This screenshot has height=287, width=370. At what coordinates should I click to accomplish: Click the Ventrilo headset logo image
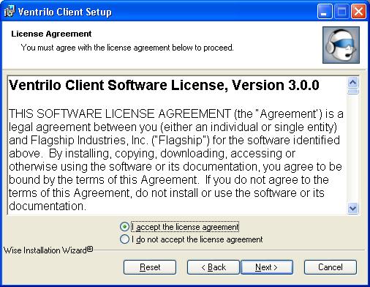pyautogui.click(x=341, y=45)
